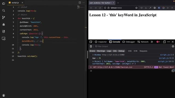Show more toolbar items chevron in Firefox
Viewport: 175px width, 98px height.
coord(168,8)
